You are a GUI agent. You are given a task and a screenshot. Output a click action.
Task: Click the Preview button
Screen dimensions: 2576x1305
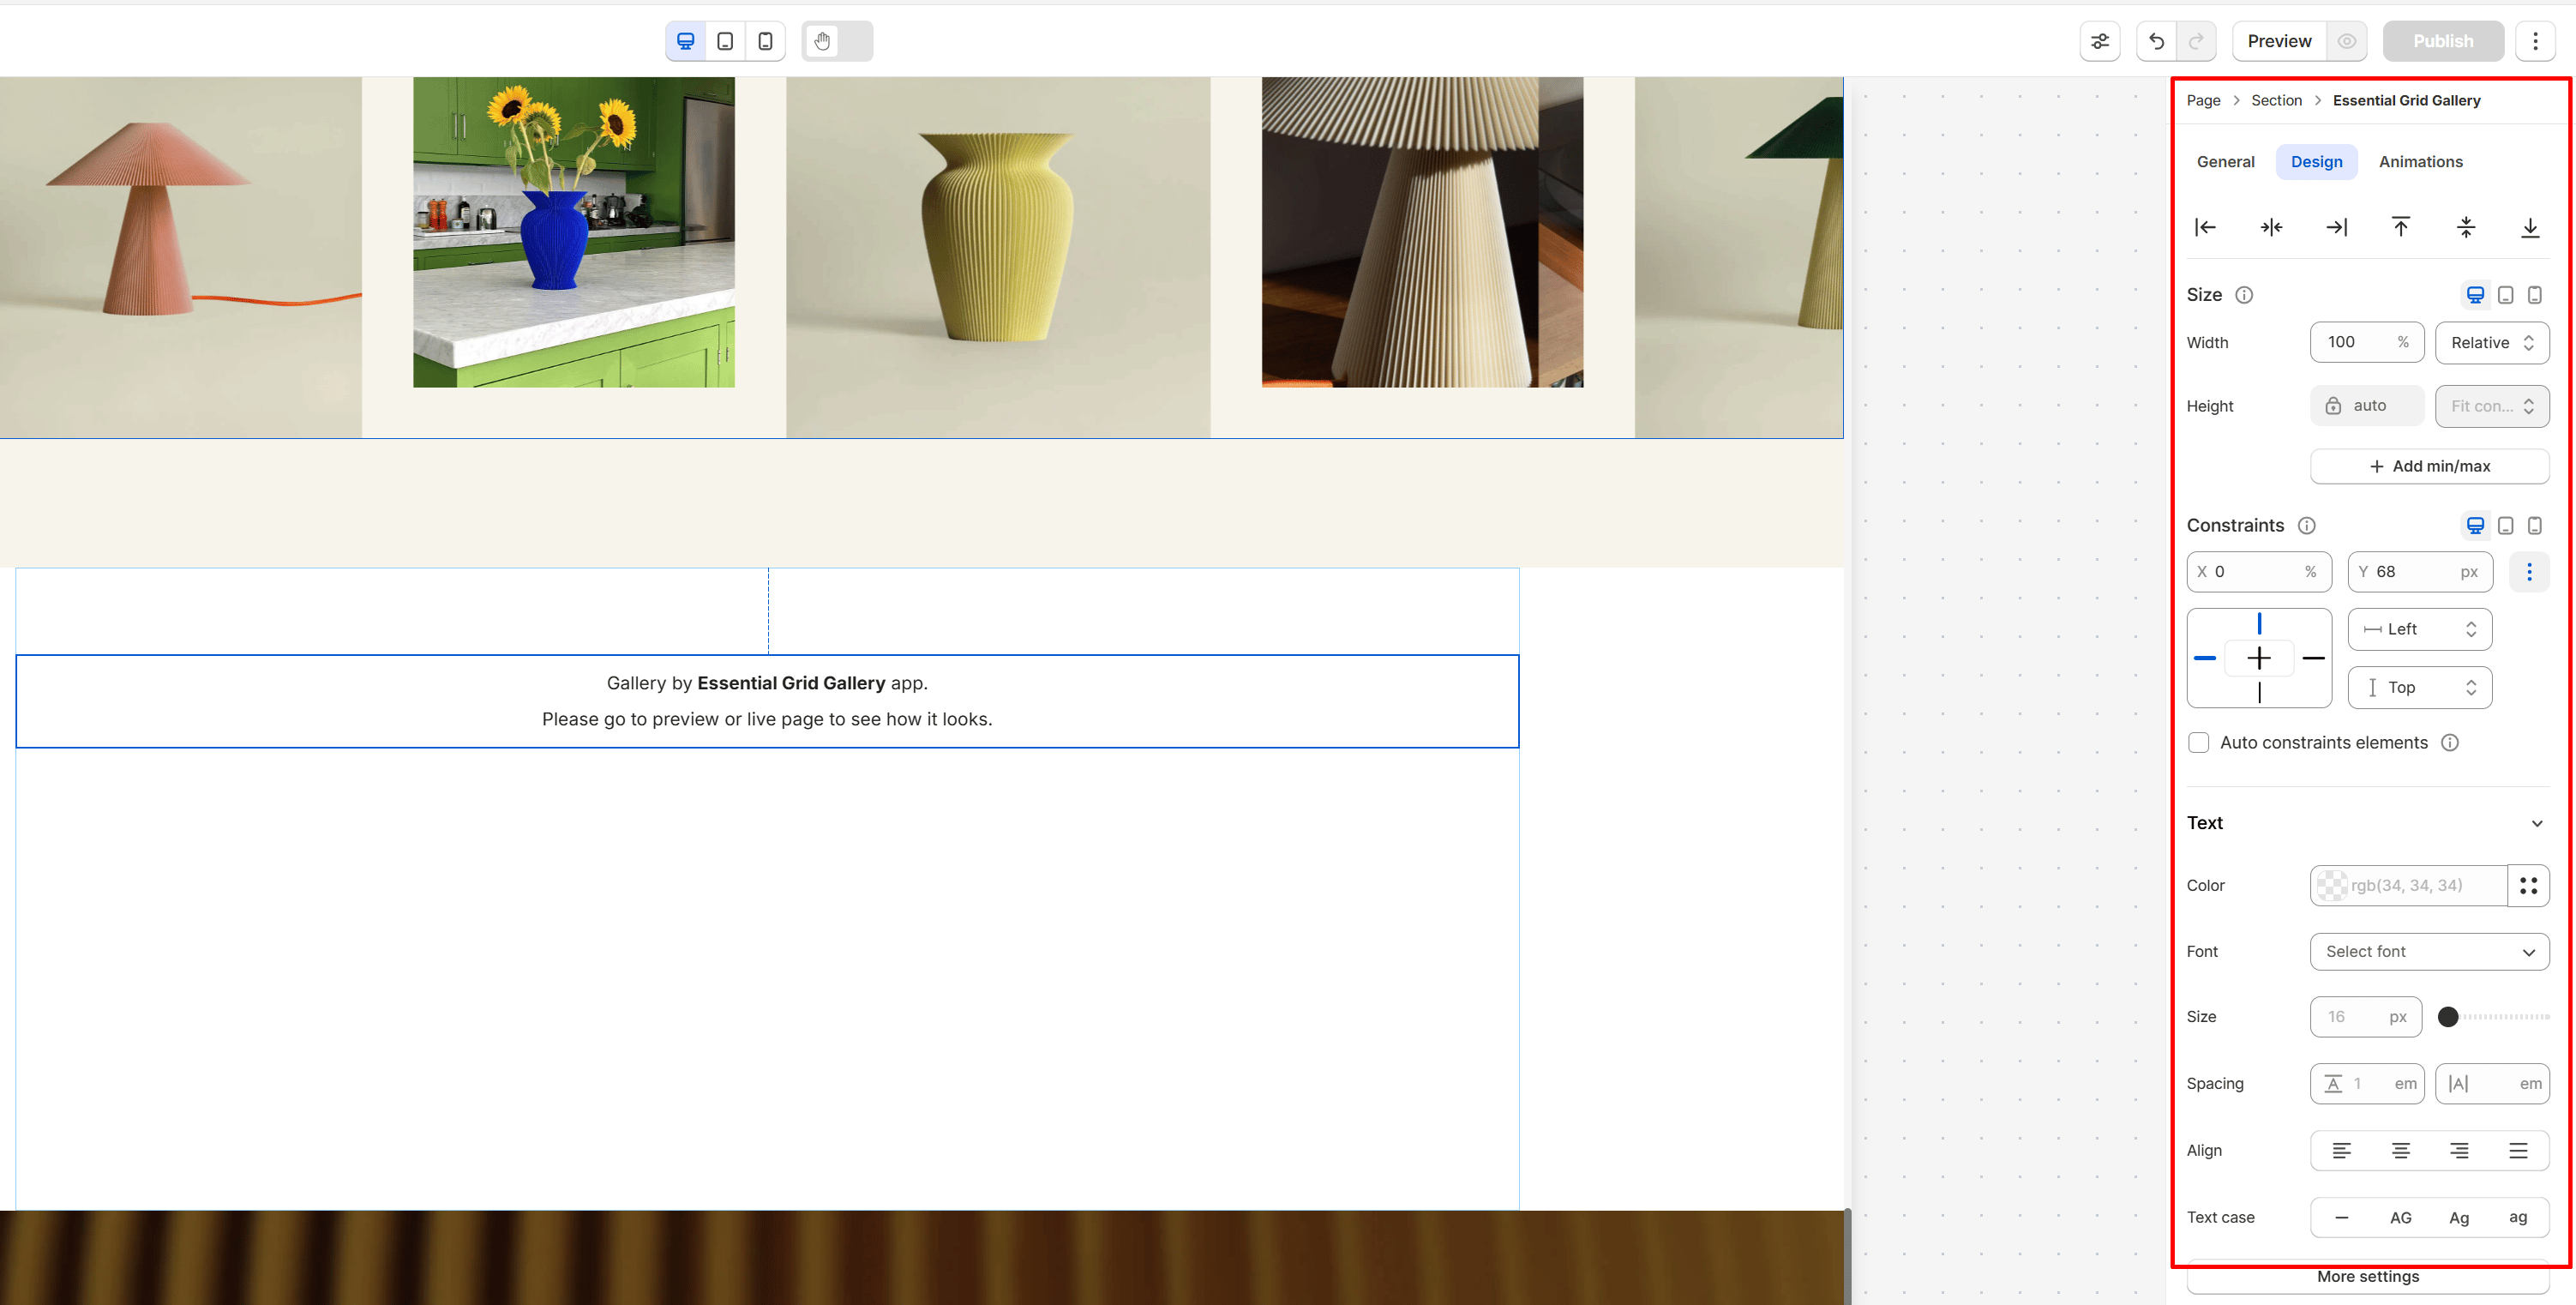[2278, 41]
